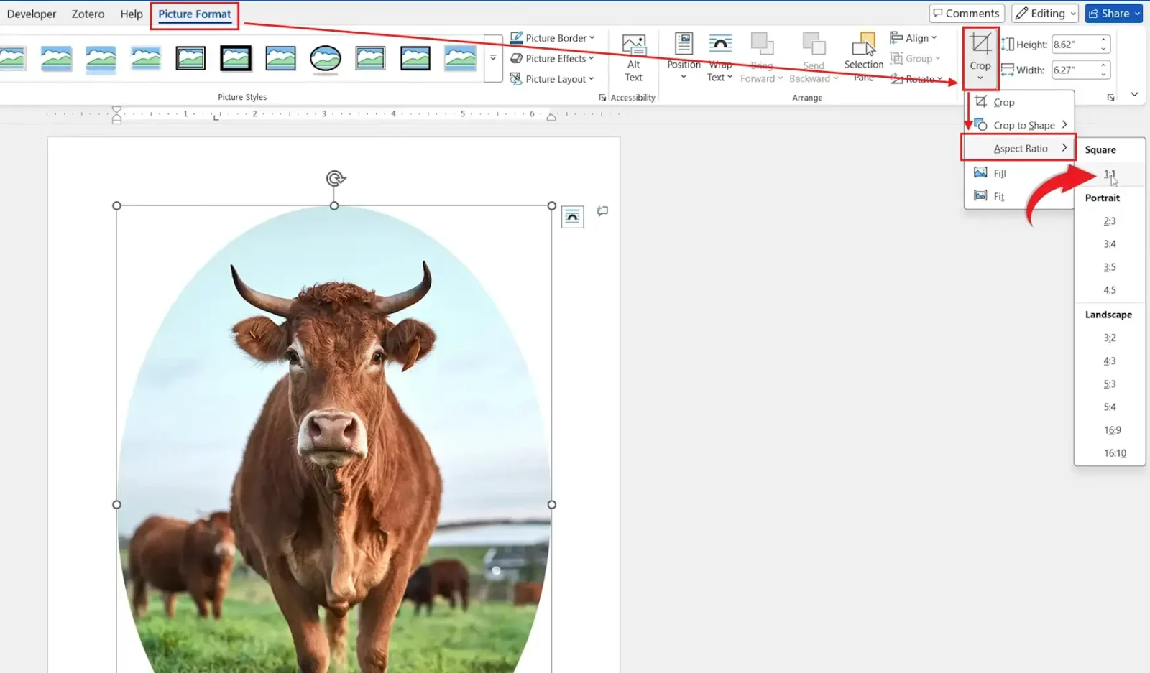Select the 4:5 portrait ratio
Screen dimensions: 1150x673
click(x=1110, y=290)
